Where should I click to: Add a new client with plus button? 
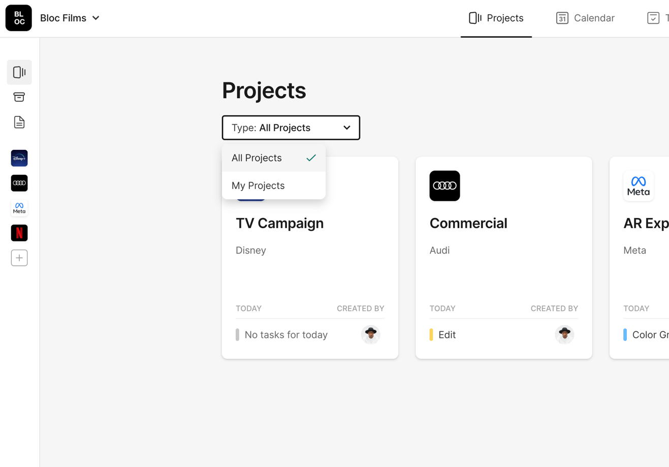pos(19,258)
